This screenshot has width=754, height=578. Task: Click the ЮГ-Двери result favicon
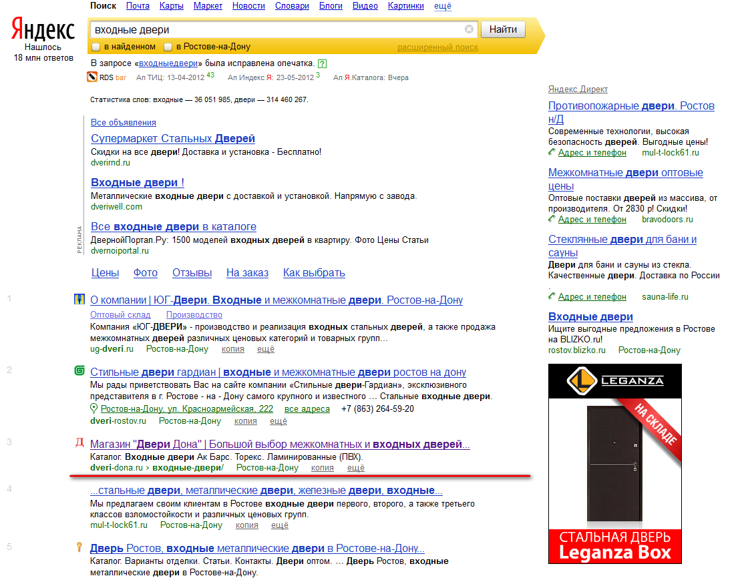79,299
